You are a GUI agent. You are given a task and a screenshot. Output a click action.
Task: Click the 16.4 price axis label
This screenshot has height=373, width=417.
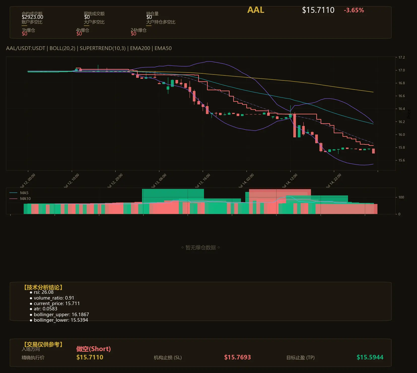[402, 109]
